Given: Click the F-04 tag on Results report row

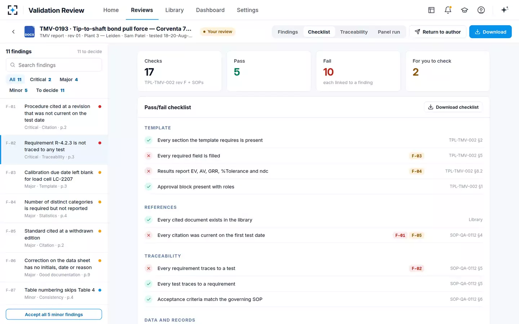Looking at the screenshot, I should (x=417, y=171).
